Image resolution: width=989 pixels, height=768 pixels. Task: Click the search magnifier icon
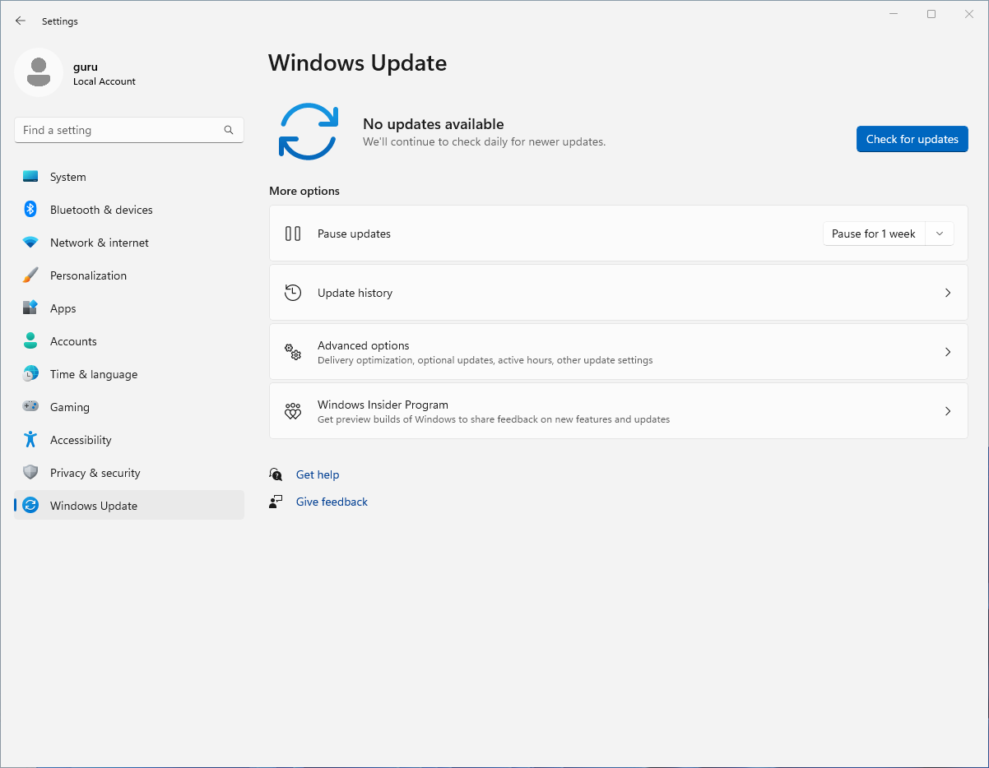click(x=229, y=130)
